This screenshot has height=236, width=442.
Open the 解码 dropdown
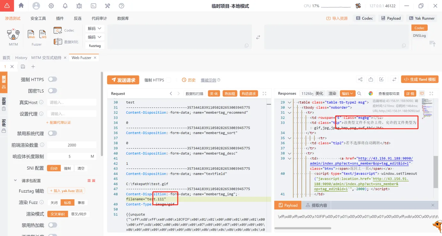95,28
